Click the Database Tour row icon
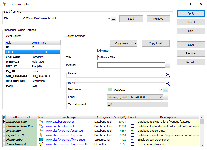 [x=41, y=122]
